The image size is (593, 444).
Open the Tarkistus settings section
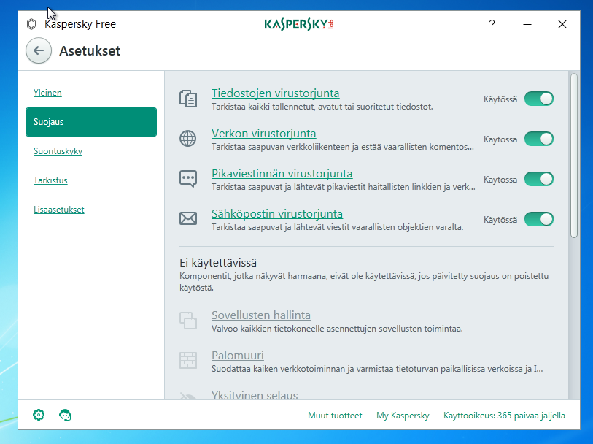click(x=50, y=180)
